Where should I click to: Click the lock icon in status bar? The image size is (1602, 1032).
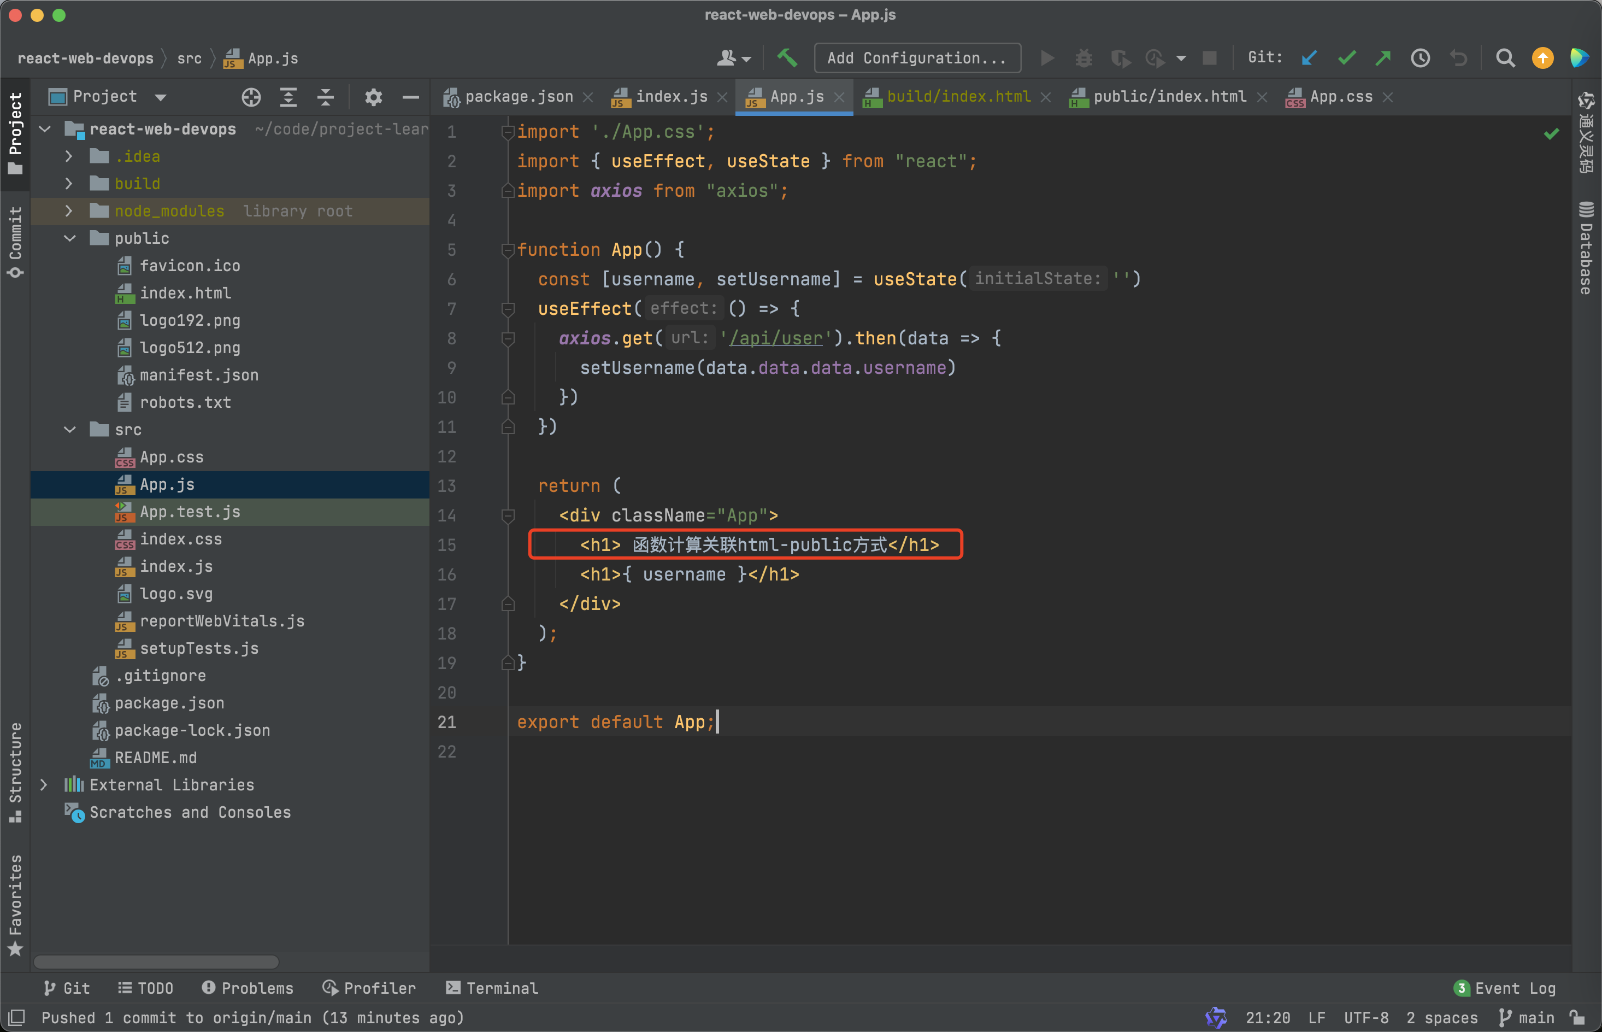click(x=1578, y=1017)
